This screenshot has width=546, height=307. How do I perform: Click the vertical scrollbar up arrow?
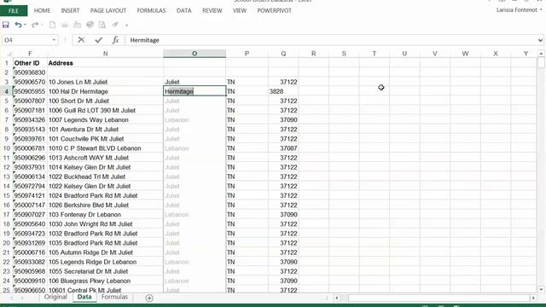[541, 54]
